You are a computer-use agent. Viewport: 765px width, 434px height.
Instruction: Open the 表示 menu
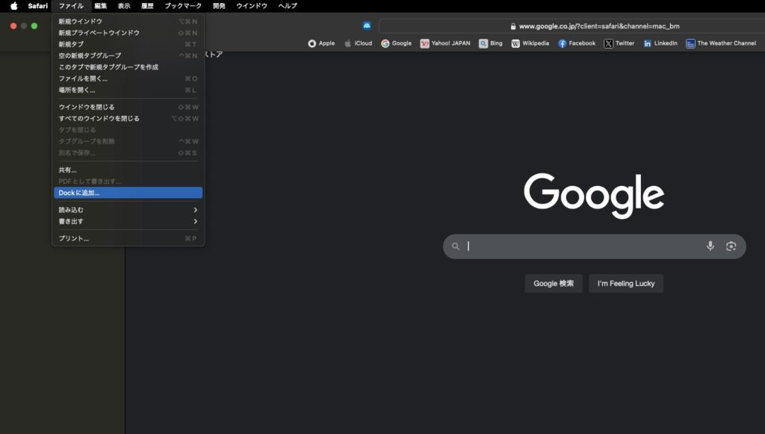tap(124, 6)
